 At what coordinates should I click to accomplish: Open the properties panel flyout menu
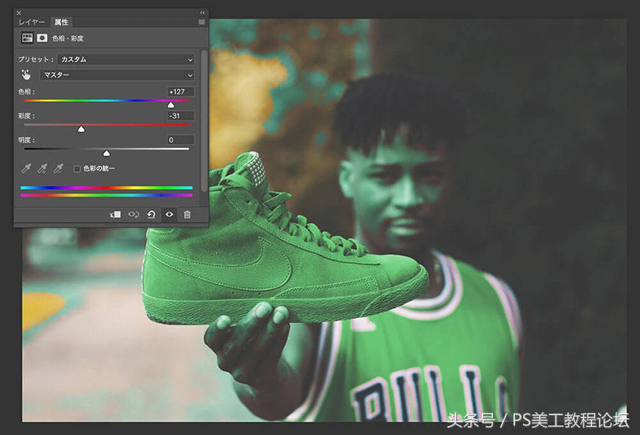(202, 23)
